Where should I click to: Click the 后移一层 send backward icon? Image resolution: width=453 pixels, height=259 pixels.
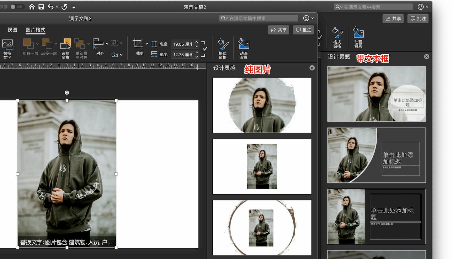point(47,43)
